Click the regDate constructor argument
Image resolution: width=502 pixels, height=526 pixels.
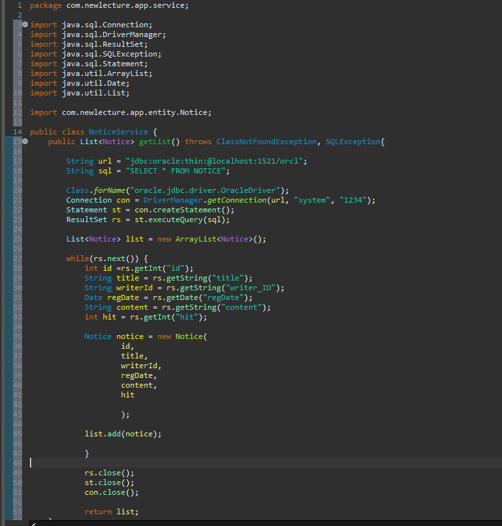137,375
